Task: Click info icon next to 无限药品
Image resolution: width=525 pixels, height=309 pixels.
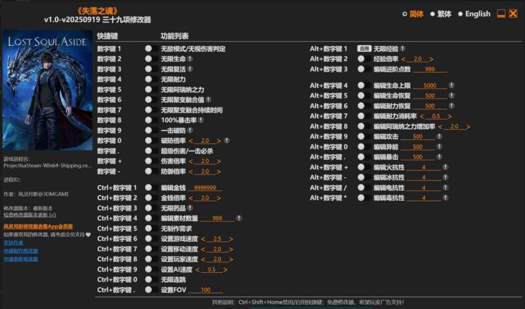Action: point(190,208)
